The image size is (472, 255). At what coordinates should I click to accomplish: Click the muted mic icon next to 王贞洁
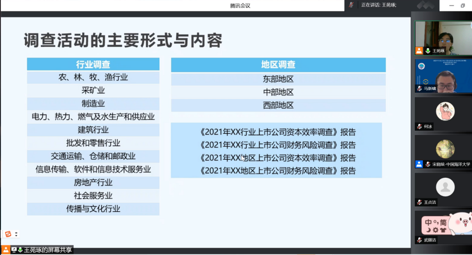pyautogui.click(x=419, y=202)
